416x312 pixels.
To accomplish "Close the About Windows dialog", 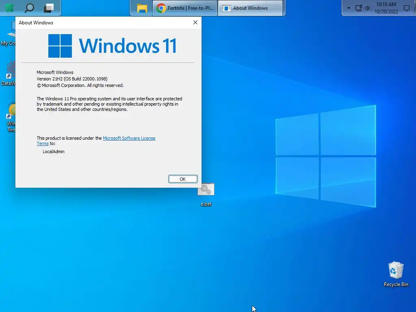I will coord(195,23).
